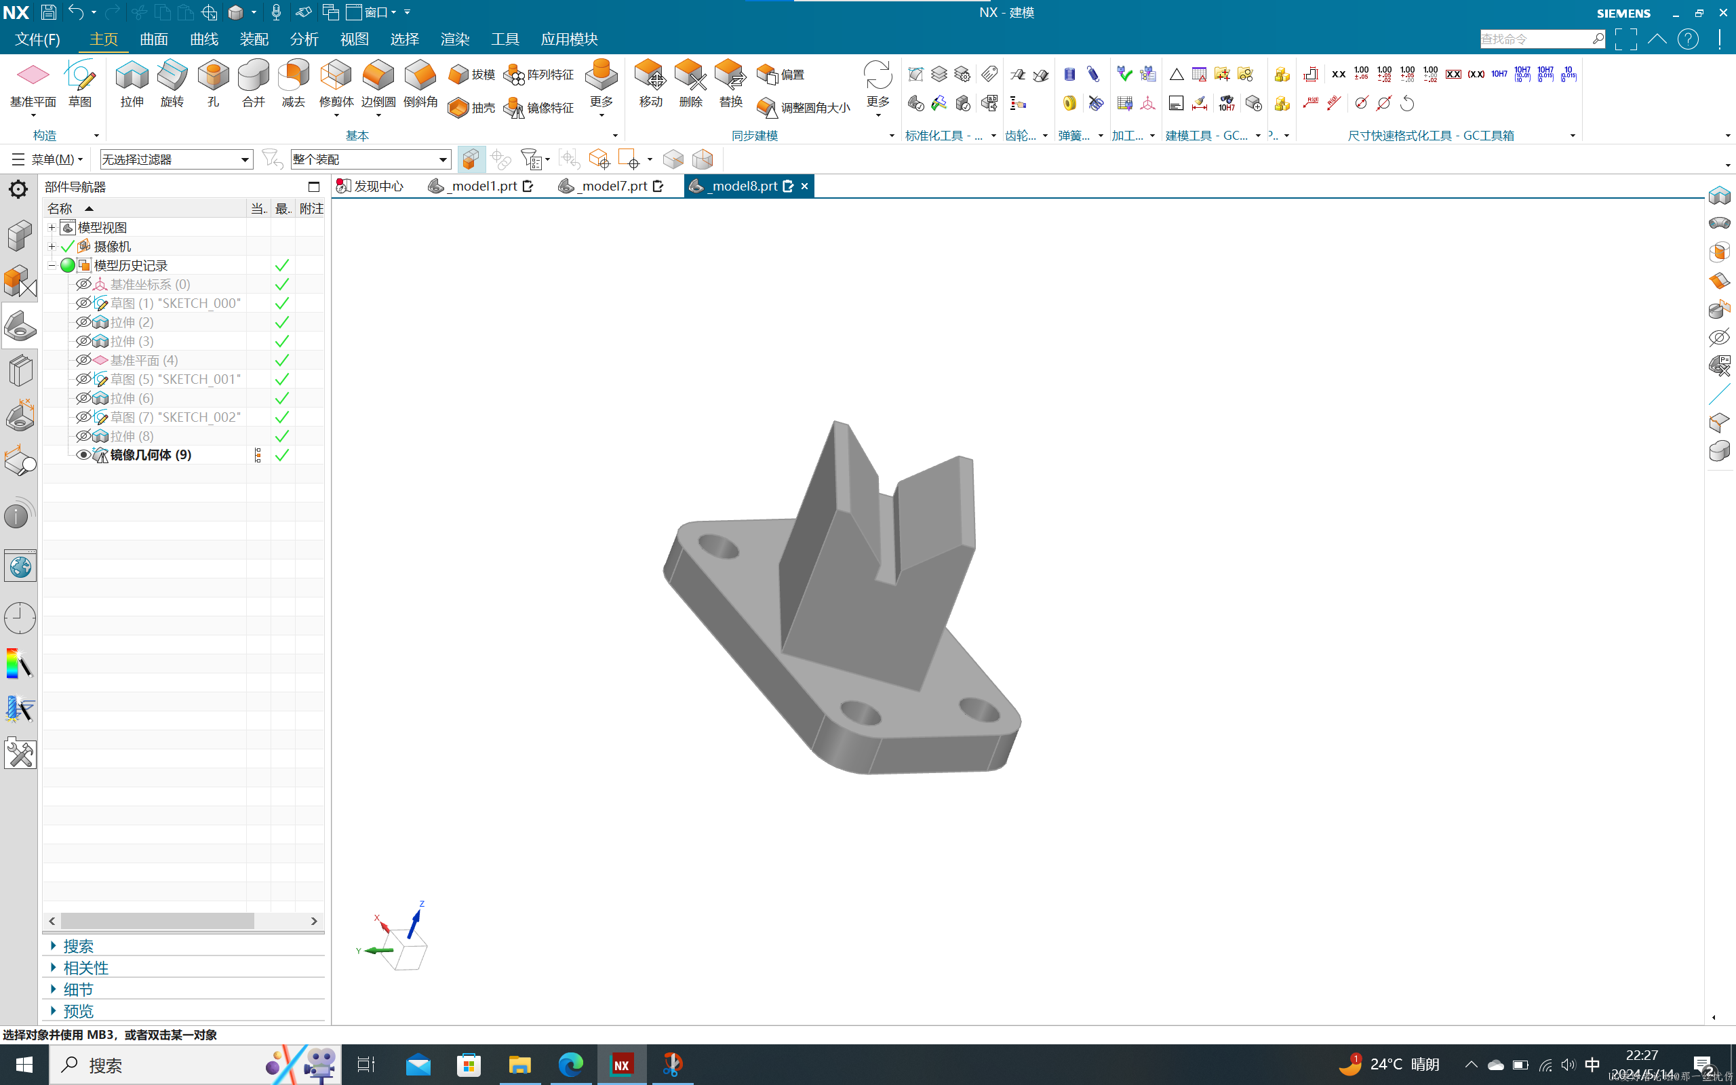Viewport: 1736px width, 1085px height.
Task: Click the Undo arrow icon
Action: (x=76, y=12)
